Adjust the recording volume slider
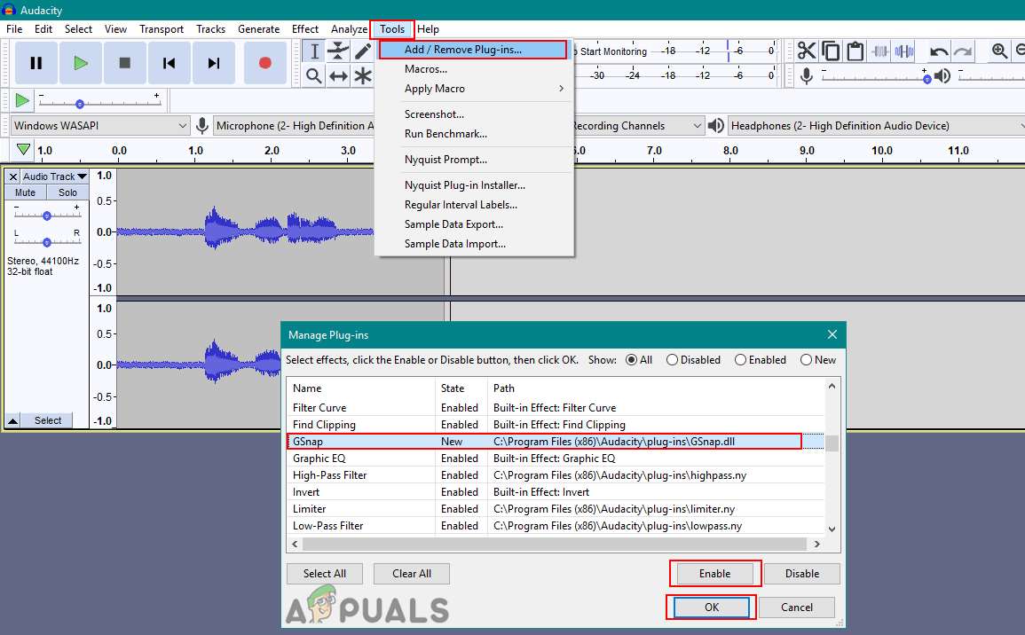This screenshot has width=1025, height=635. tap(874, 78)
